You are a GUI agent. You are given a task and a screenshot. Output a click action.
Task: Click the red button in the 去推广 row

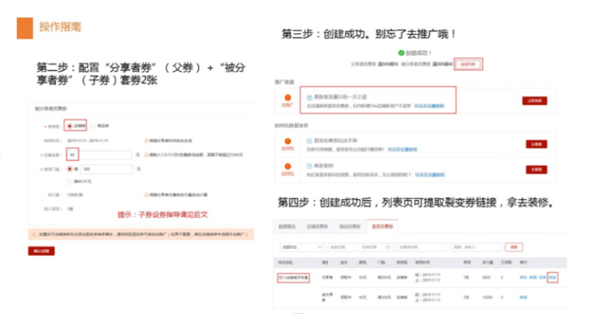pyautogui.click(x=535, y=100)
